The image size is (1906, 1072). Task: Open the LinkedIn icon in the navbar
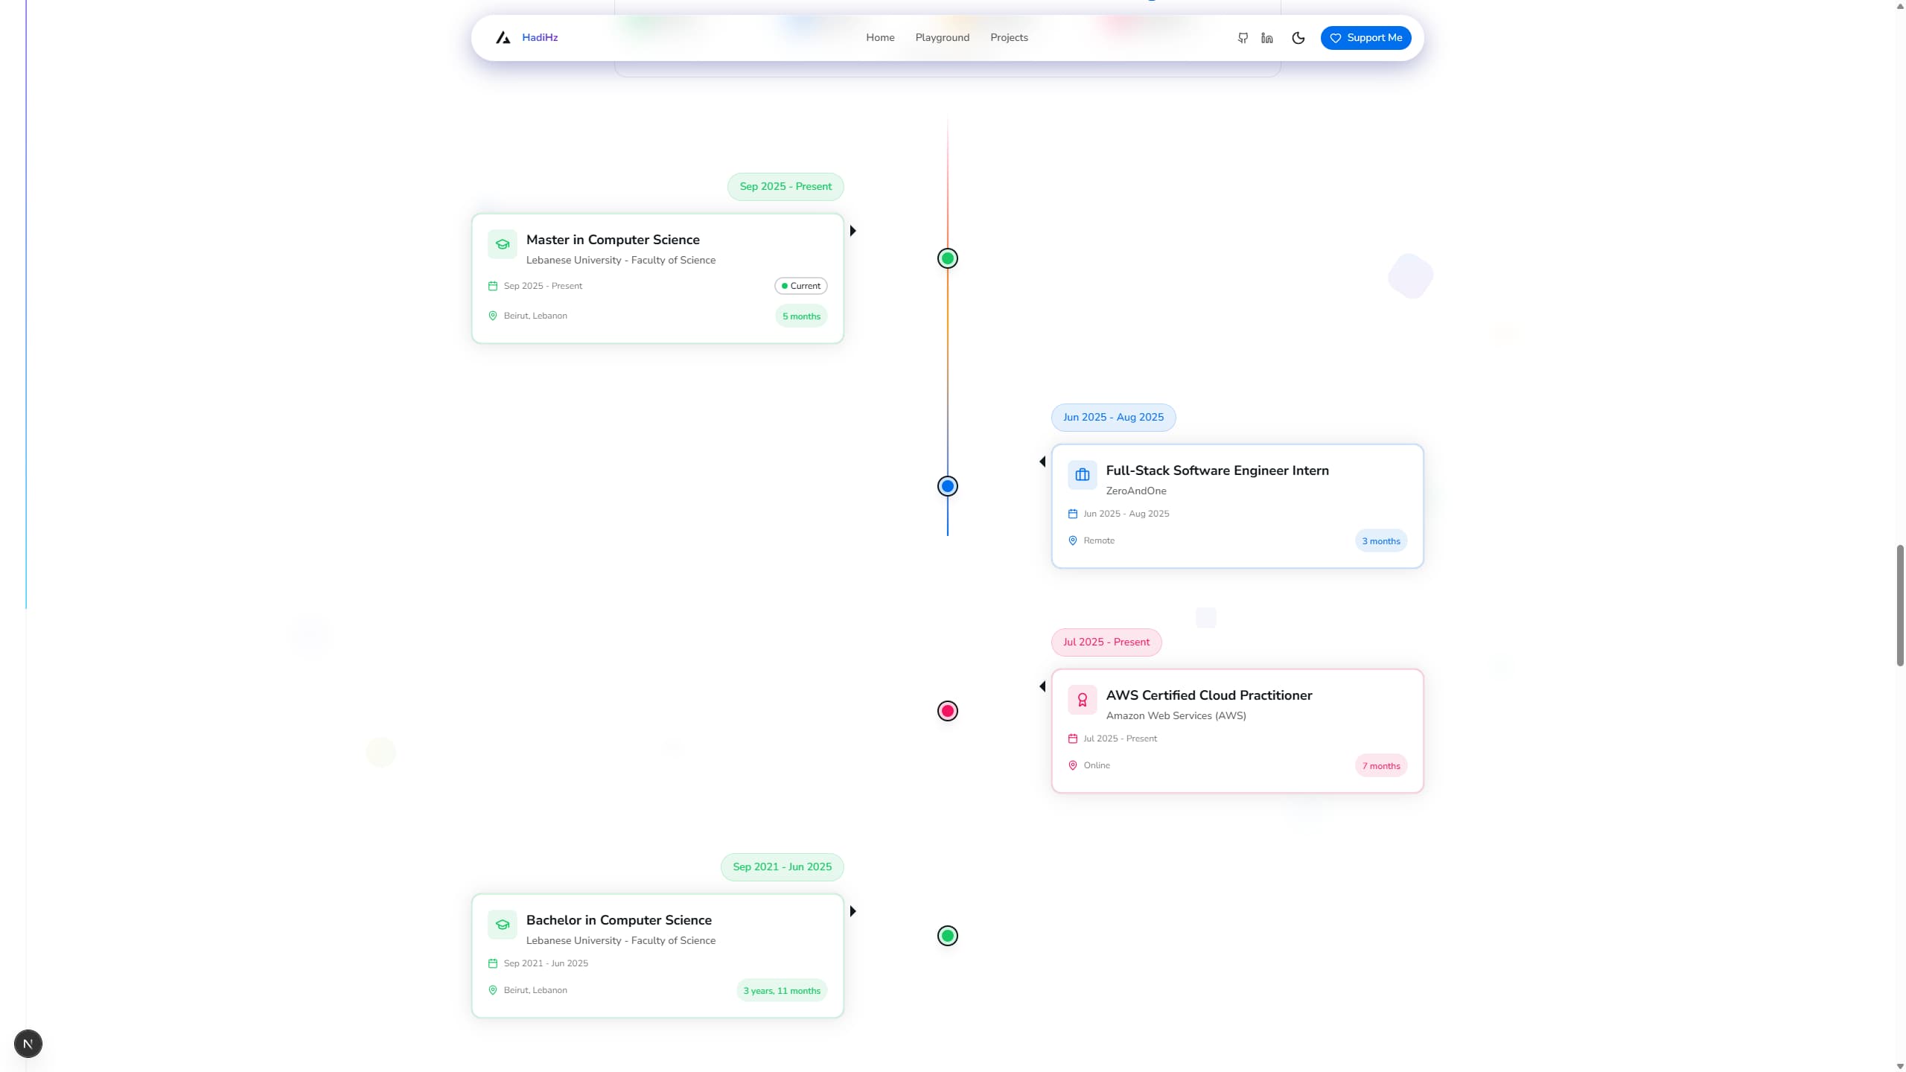tap(1266, 37)
